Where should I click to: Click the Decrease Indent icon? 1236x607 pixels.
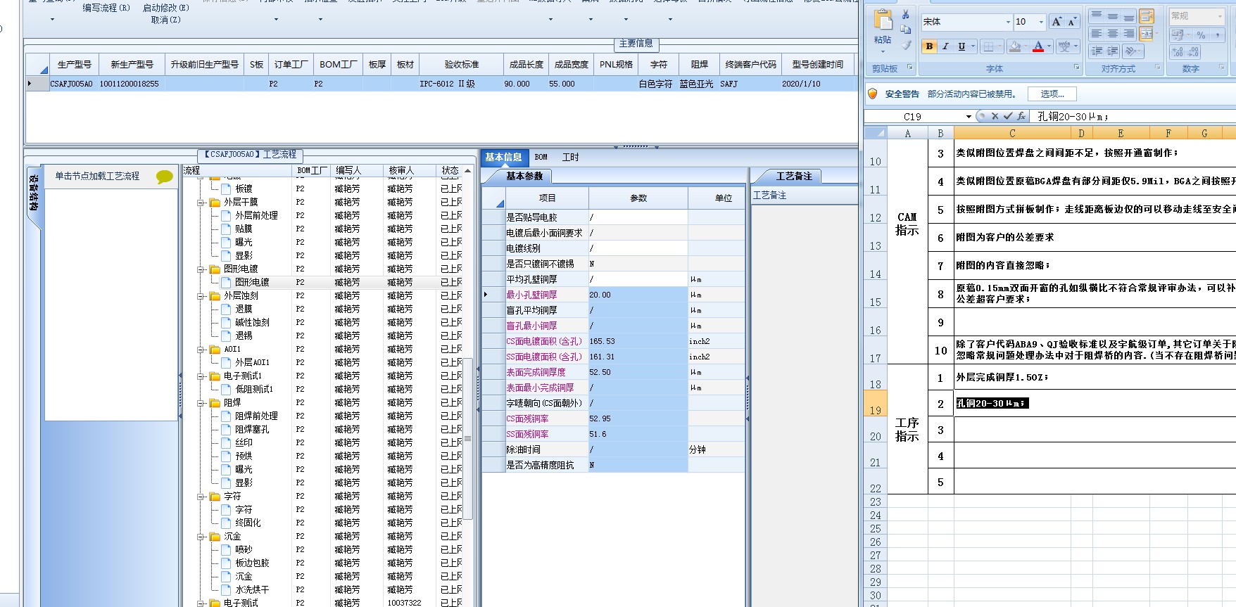[1097, 51]
